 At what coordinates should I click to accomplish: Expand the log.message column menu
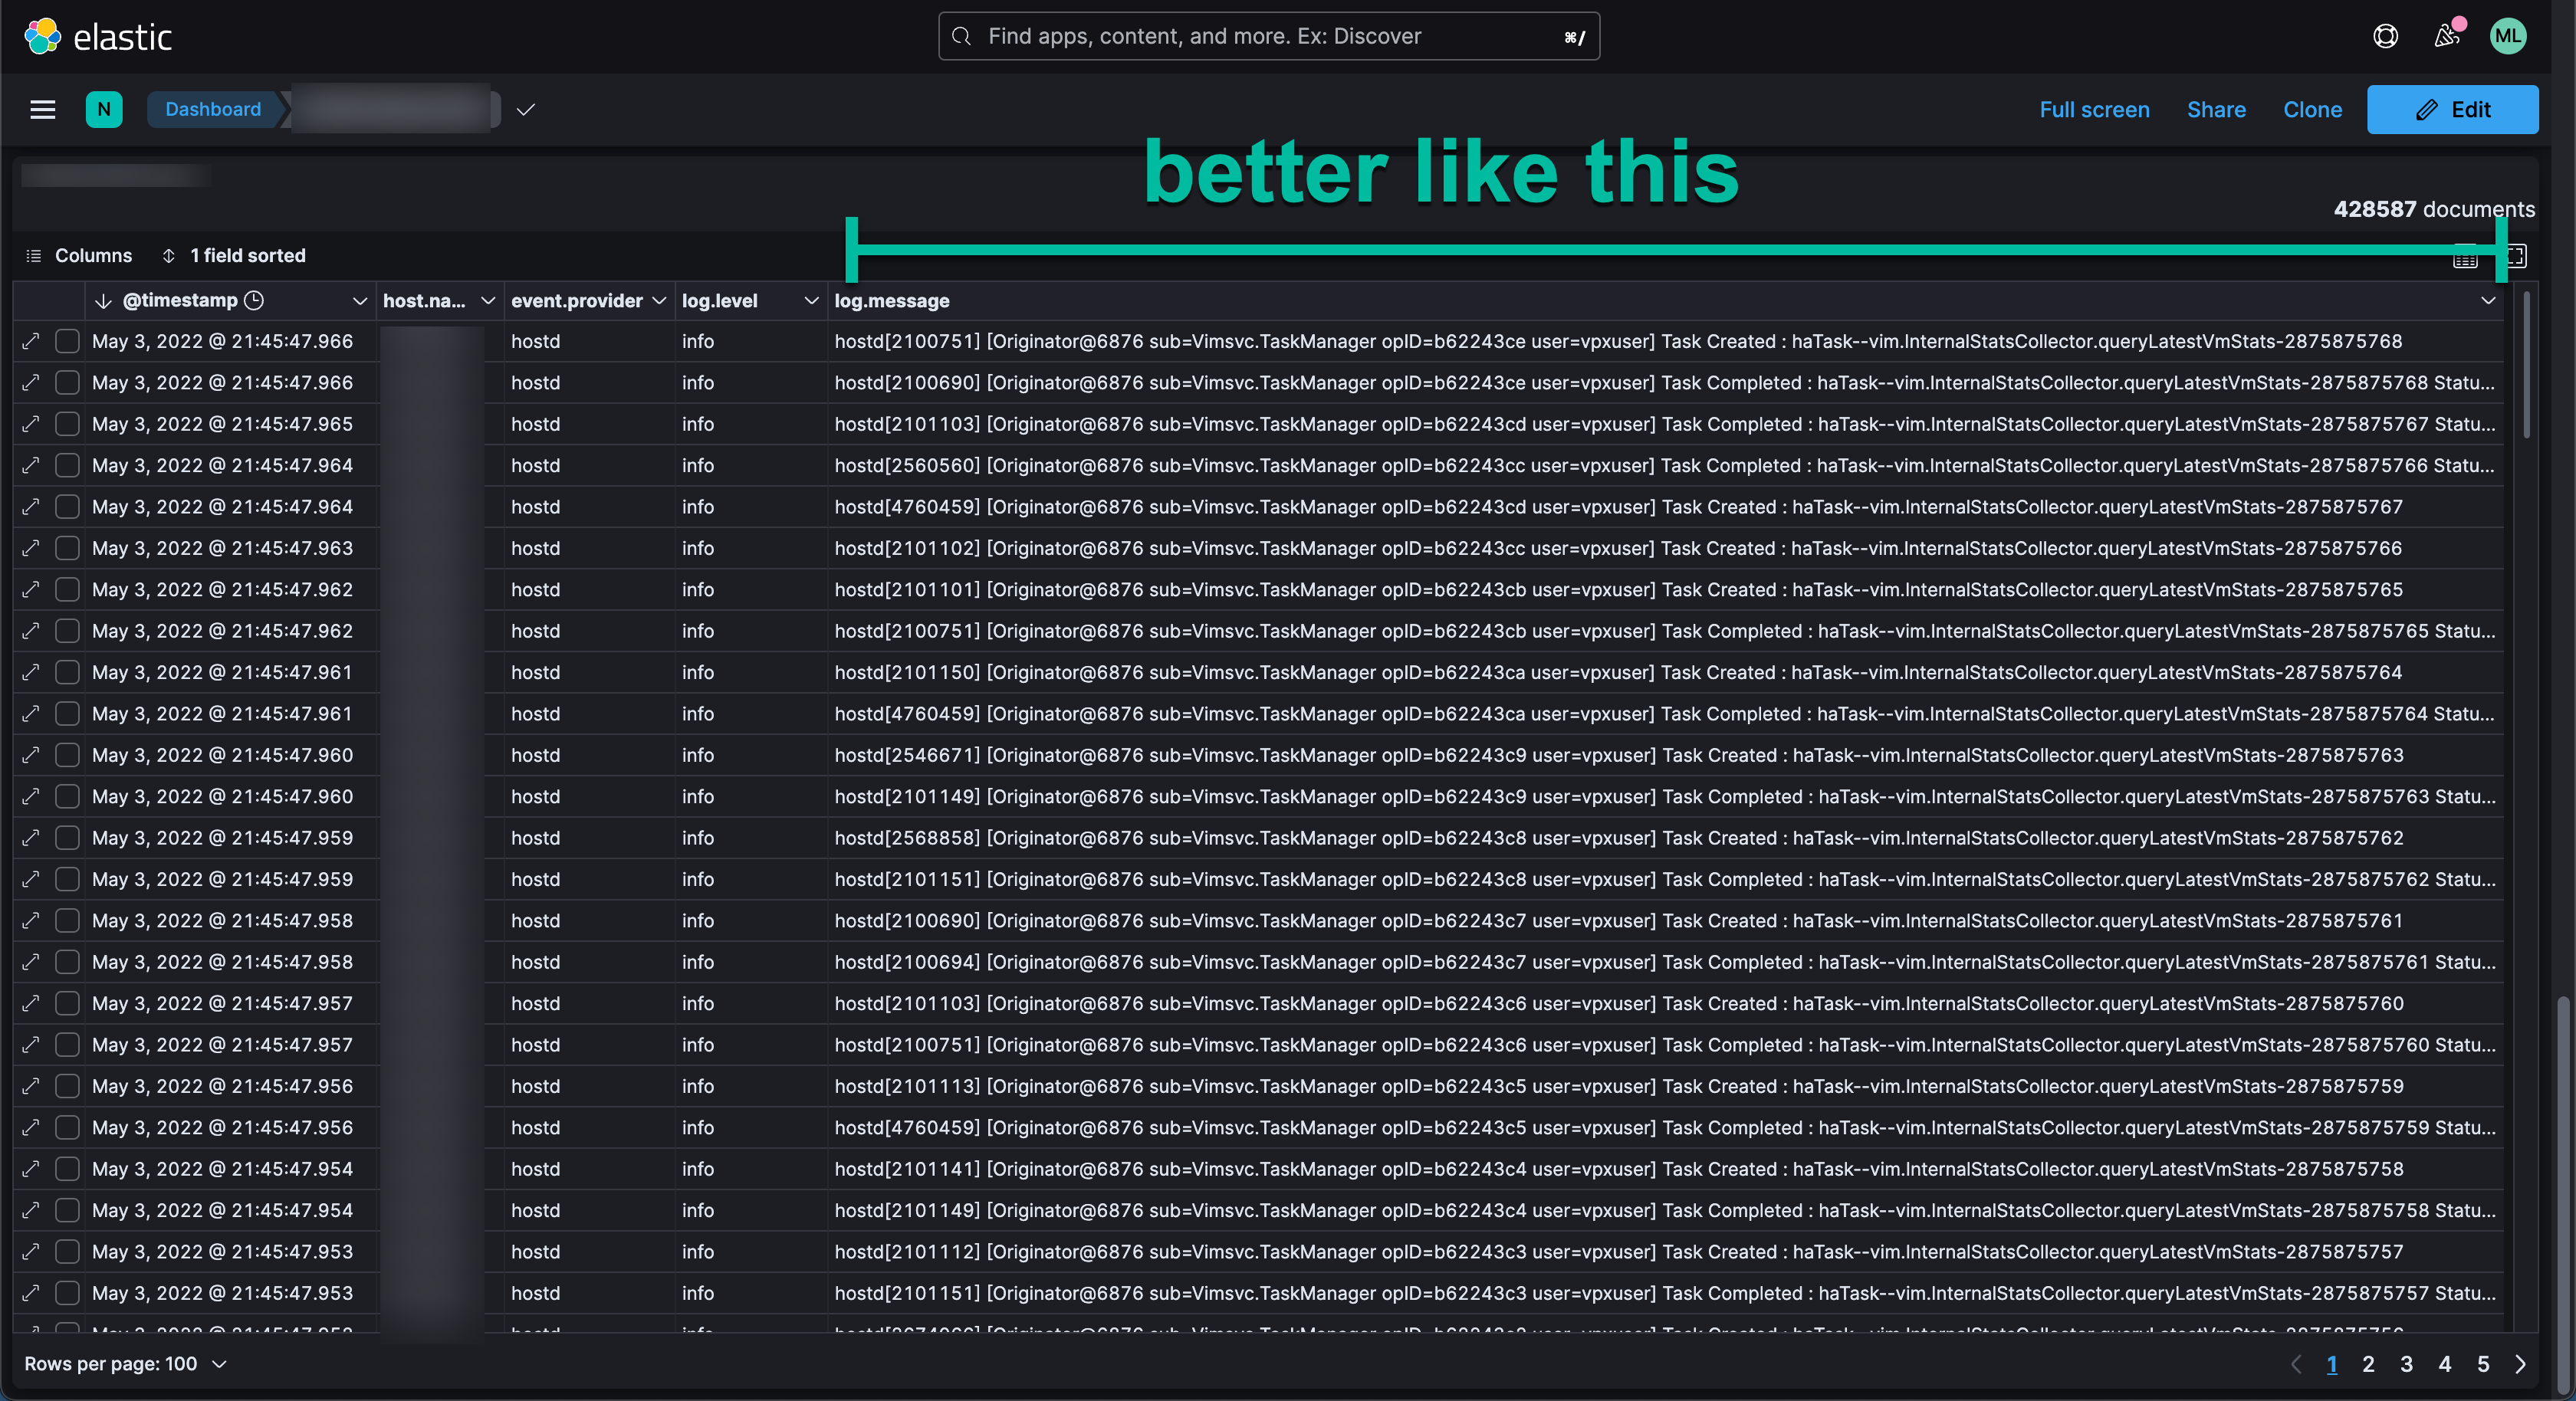pos(2489,300)
